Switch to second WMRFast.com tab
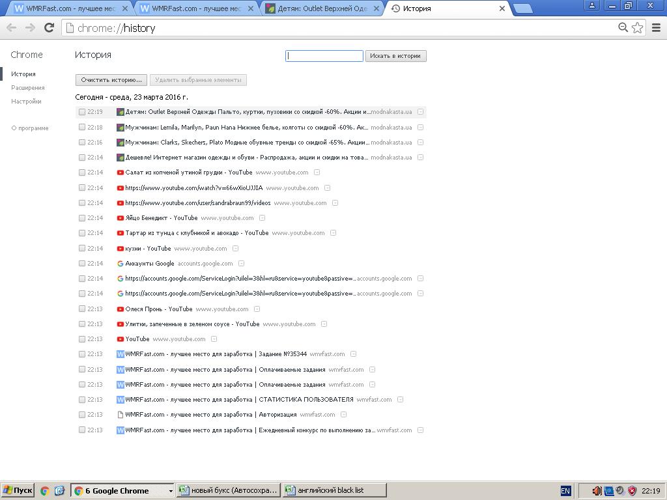The height and width of the screenshot is (500, 667). (196, 8)
